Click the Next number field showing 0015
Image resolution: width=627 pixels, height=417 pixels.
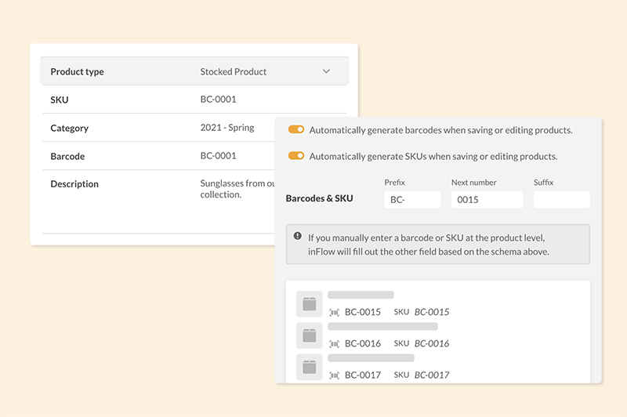coord(487,199)
